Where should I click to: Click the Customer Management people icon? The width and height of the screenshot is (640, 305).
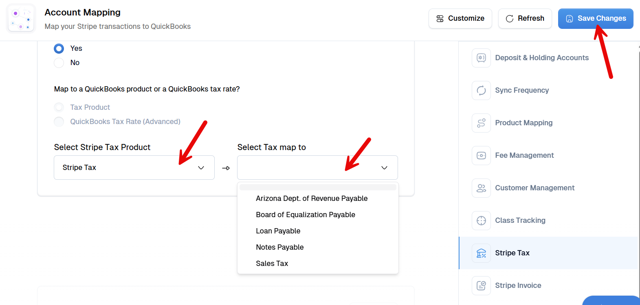pos(481,188)
